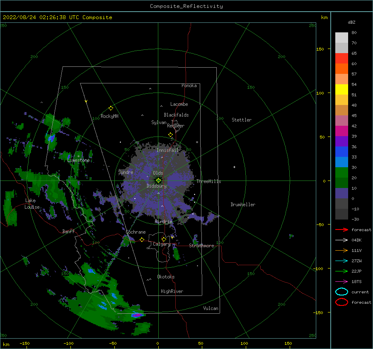373x349 pixels.
Task: Click the Olds town label
Action: pyautogui.click(x=158, y=173)
